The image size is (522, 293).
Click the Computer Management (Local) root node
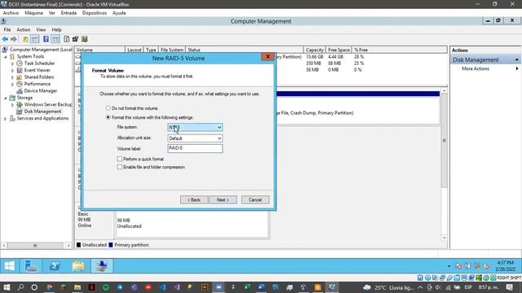pos(41,50)
